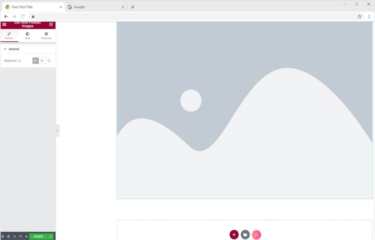This screenshot has width=375, height=240.
Task: Add new section with plus button
Action: coord(234,235)
